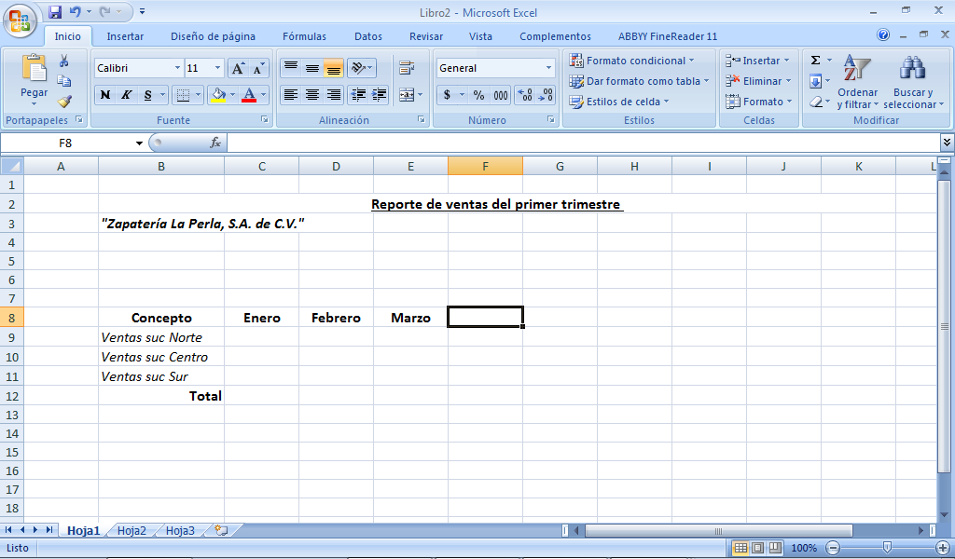Screen dimensions: 955x559
Task: Click the zoom slider handle
Action: (x=887, y=548)
